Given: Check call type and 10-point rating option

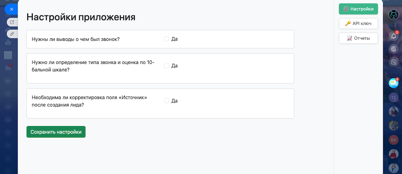Looking at the screenshot, I should (x=166, y=66).
